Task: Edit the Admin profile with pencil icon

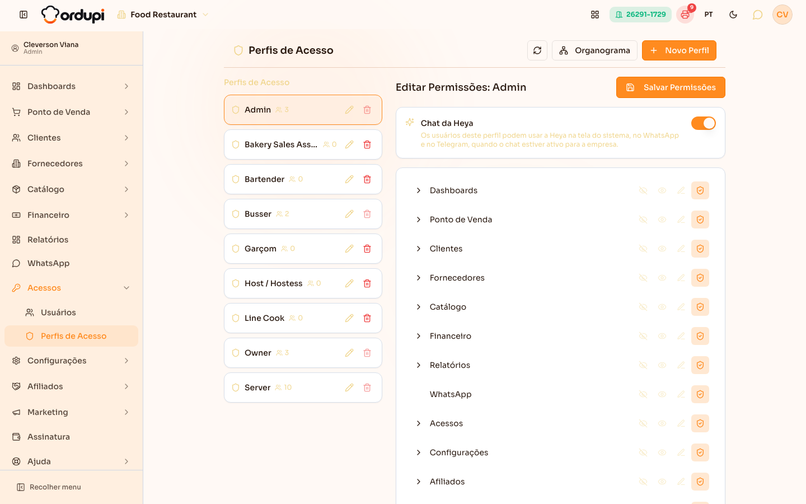Action: tap(349, 110)
